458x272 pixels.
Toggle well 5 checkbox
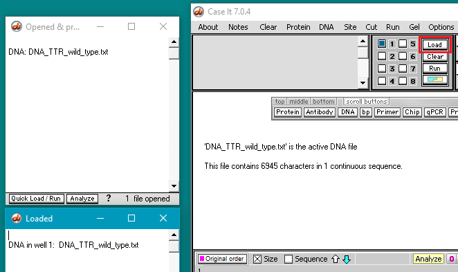(x=403, y=44)
